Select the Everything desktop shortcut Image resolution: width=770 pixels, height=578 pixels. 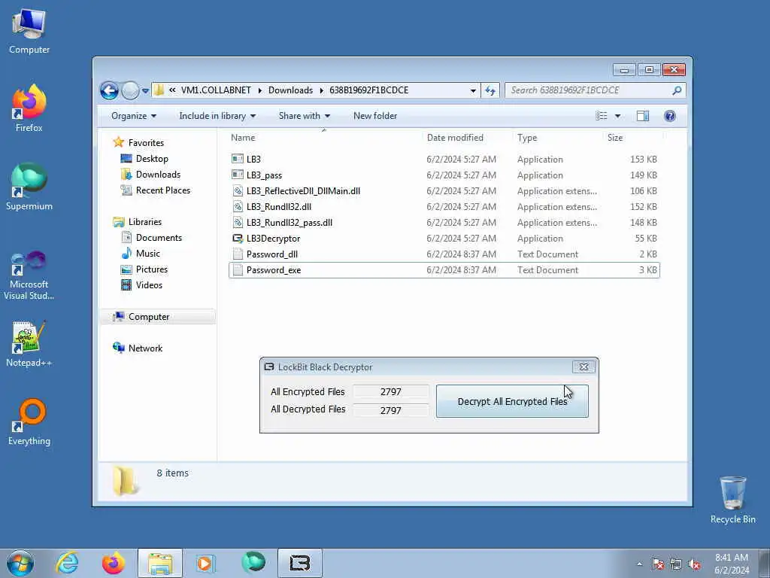click(29, 422)
